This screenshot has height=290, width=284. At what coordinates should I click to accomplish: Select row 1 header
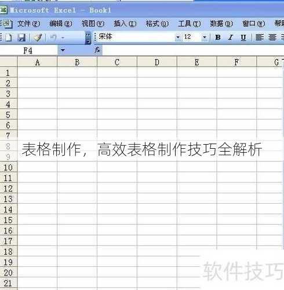click(x=8, y=72)
